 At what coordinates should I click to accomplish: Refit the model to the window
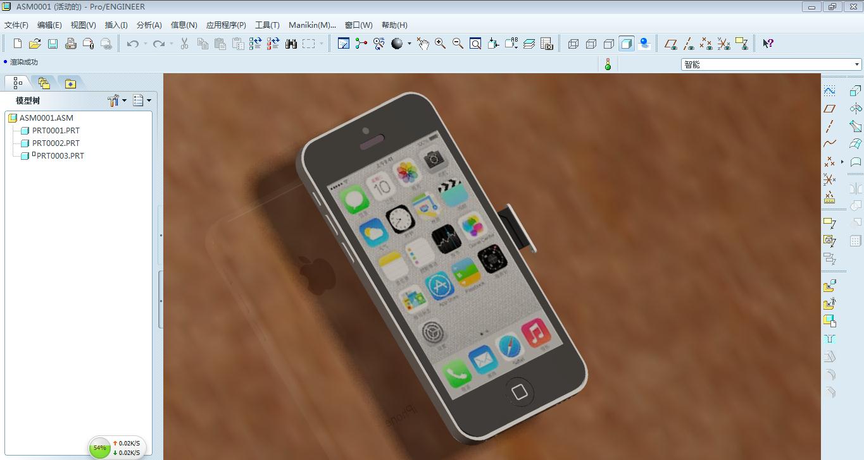(475, 43)
